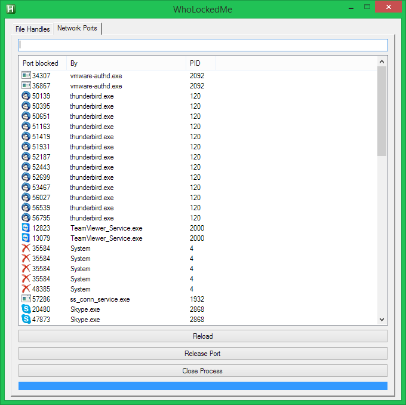
Task: Click the Thunderbird icon for port 52187
Action: pyautogui.click(x=26, y=157)
